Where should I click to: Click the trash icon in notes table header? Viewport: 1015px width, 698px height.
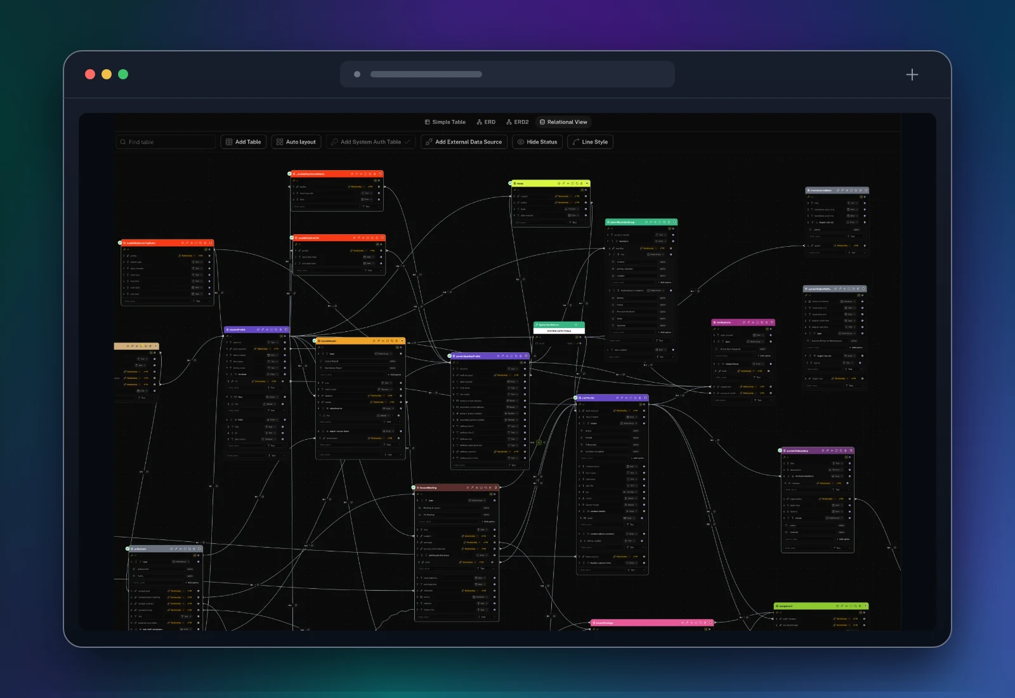pos(582,183)
